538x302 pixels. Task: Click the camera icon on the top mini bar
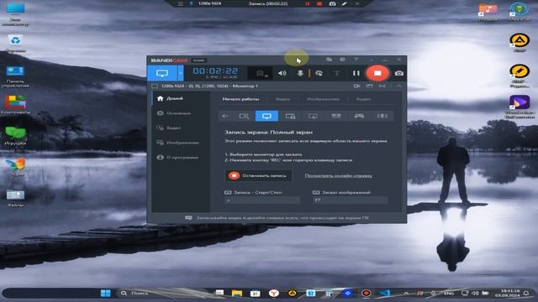pos(332,3)
